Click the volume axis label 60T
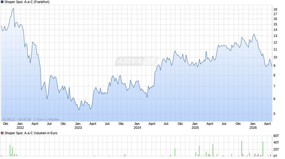285x159 pixels. (276, 136)
